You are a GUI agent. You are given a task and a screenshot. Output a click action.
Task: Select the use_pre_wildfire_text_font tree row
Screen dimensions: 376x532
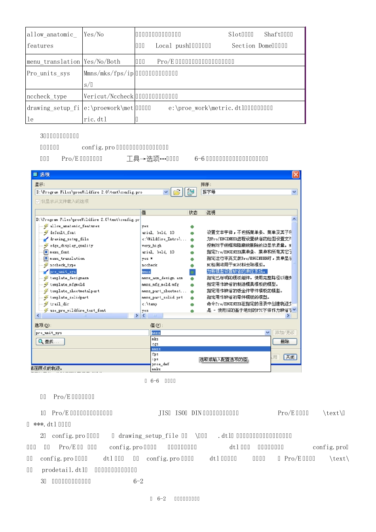[x=78, y=310]
